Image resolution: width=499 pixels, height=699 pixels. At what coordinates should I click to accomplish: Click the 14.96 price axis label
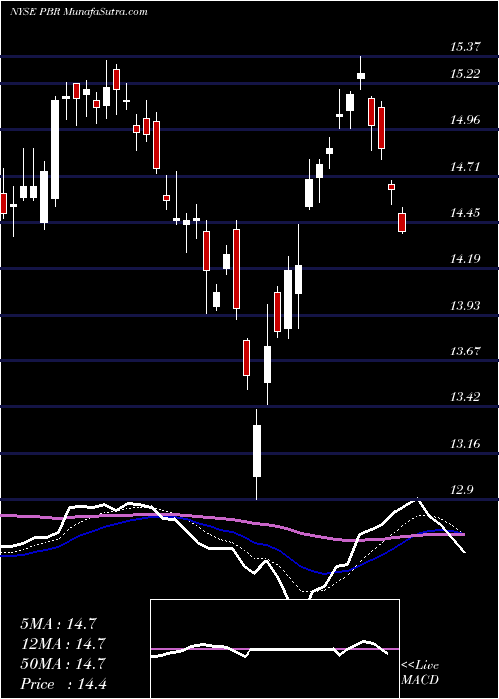click(465, 120)
